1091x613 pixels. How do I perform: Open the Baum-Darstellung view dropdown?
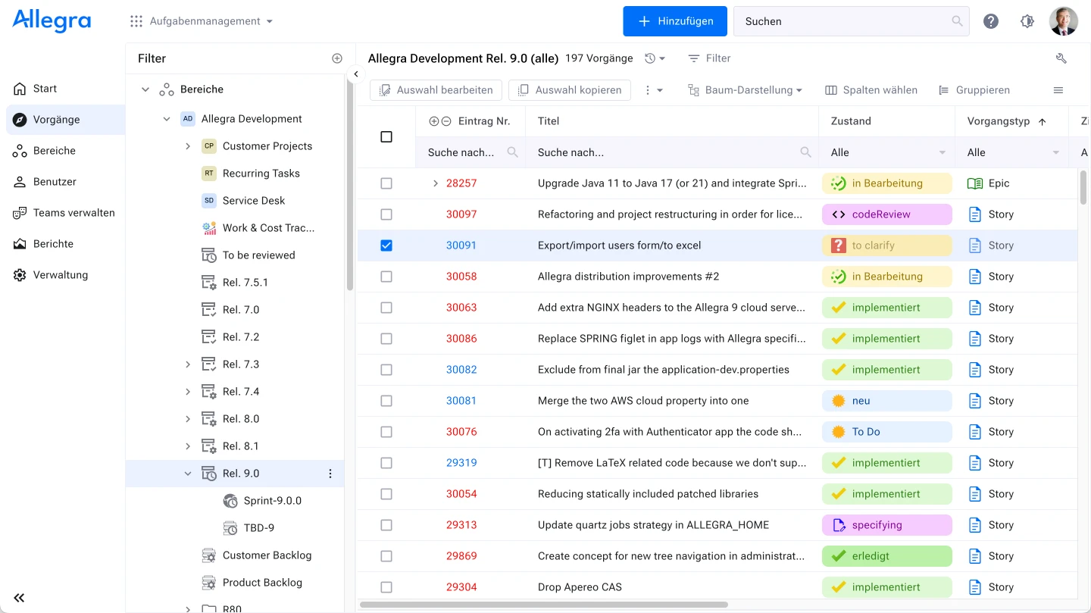tap(745, 90)
